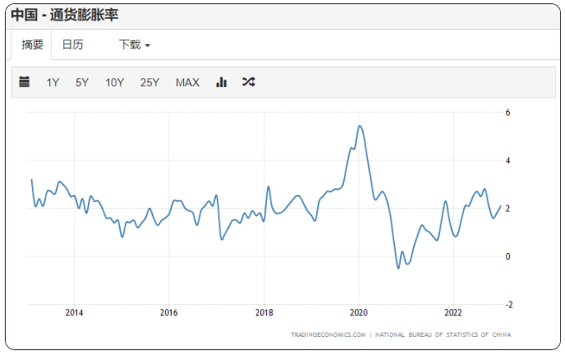Select the 25Y time range
565x355 pixels.
[x=149, y=82]
